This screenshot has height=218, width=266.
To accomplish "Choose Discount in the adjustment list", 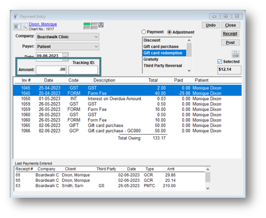I will [164, 40].
